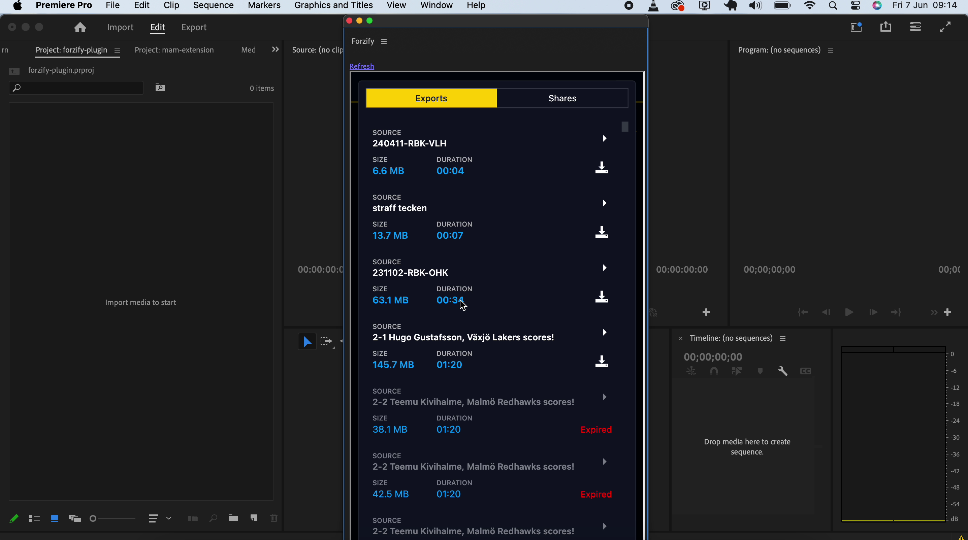Open the Timeline display settings wrench

pyautogui.click(x=783, y=371)
